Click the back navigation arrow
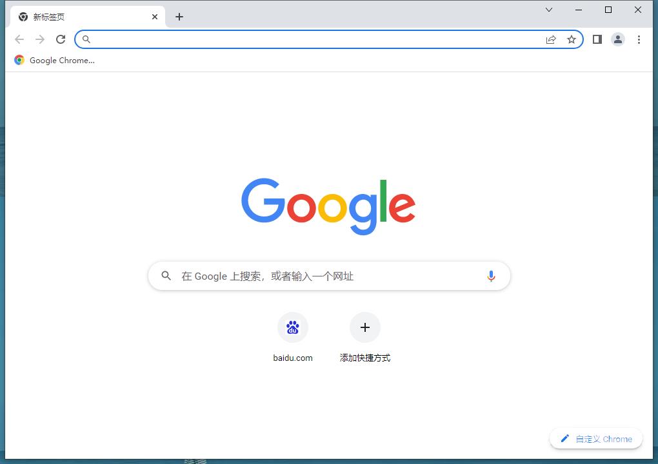 coord(19,39)
